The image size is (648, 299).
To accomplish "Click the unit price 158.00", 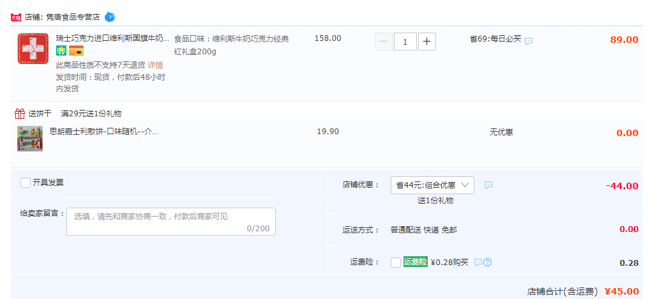I will (328, 38).
